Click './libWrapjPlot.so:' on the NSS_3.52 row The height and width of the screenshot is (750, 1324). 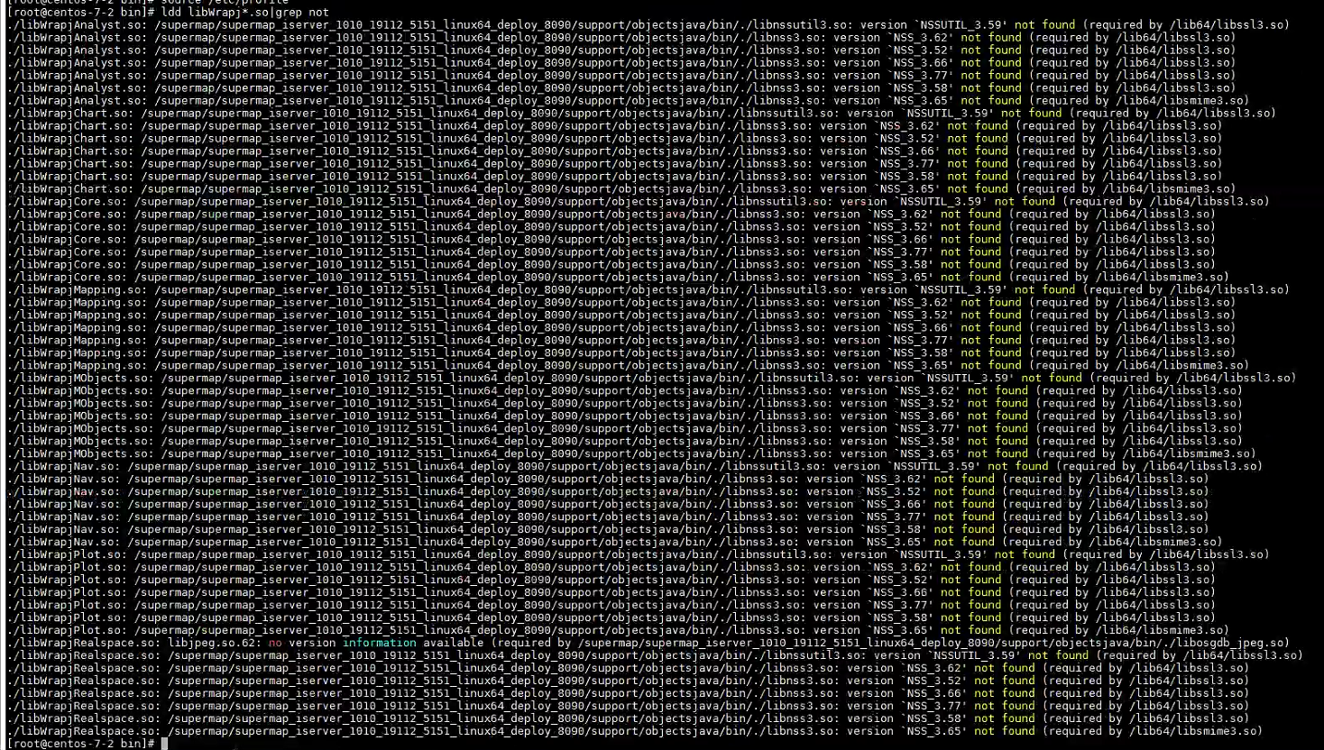point(67,581)
